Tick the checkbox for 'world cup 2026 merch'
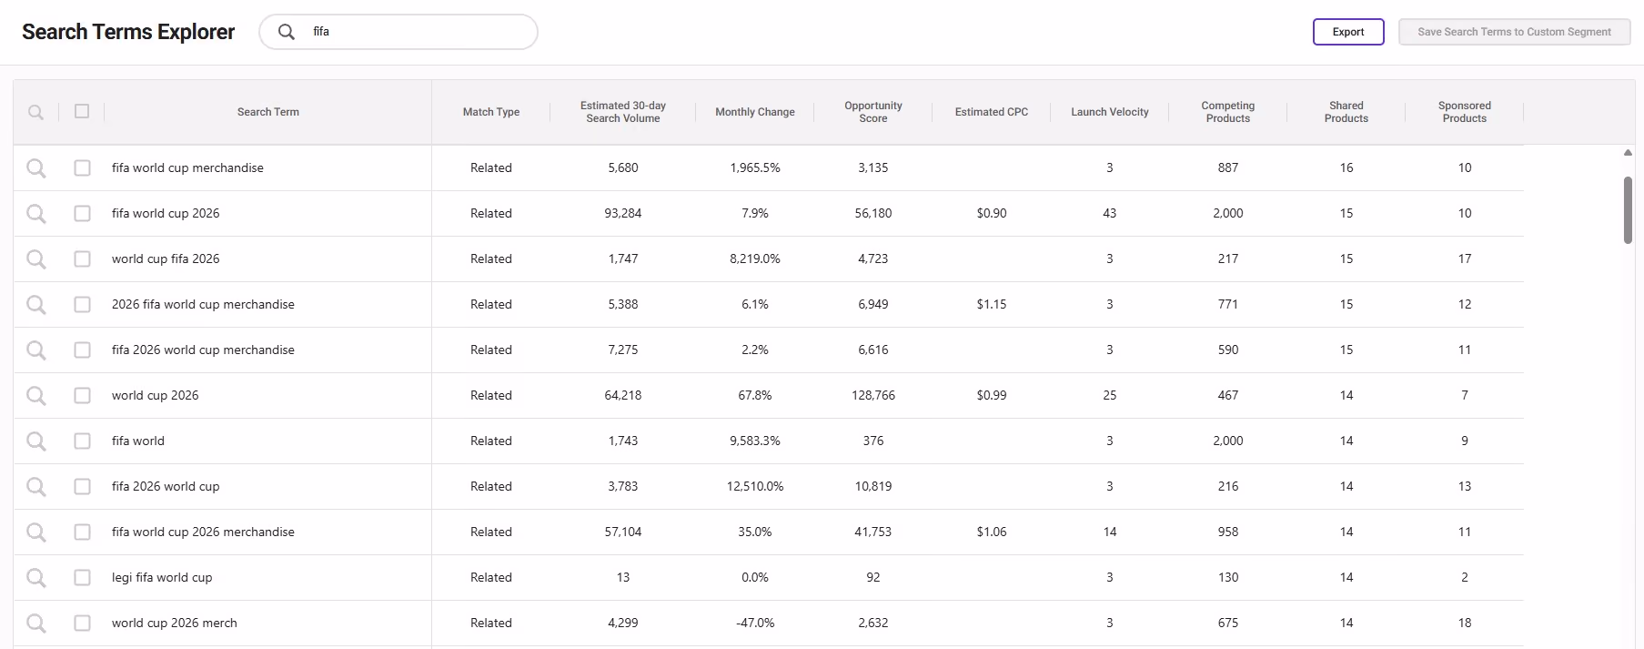The image size is (1644, 649). click(82, 623)
